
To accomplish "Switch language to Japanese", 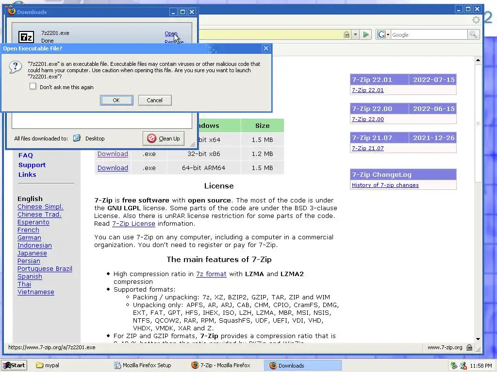I will (x=32, y=253).
